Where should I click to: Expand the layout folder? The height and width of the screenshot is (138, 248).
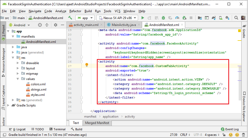(x=18, y=68)
